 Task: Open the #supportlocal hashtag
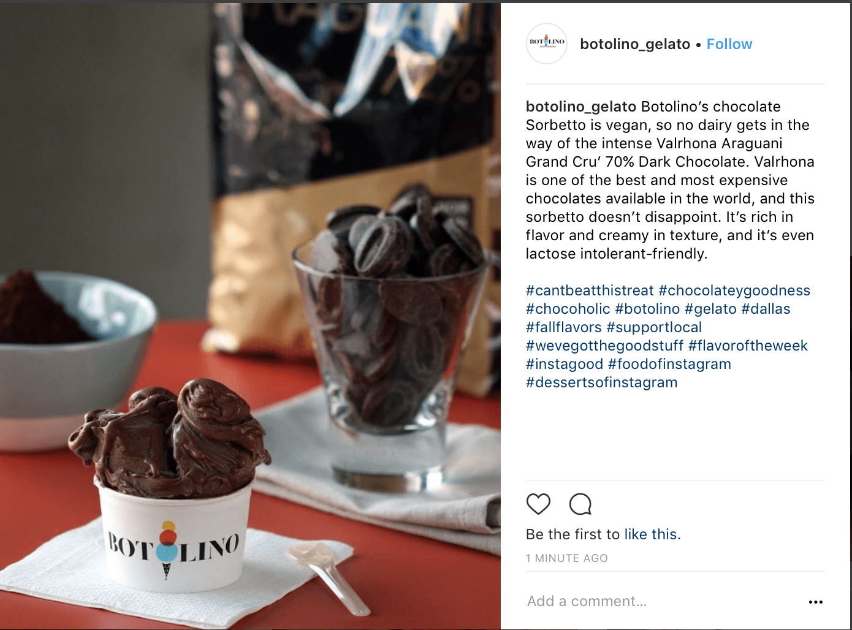coord(654,327)
